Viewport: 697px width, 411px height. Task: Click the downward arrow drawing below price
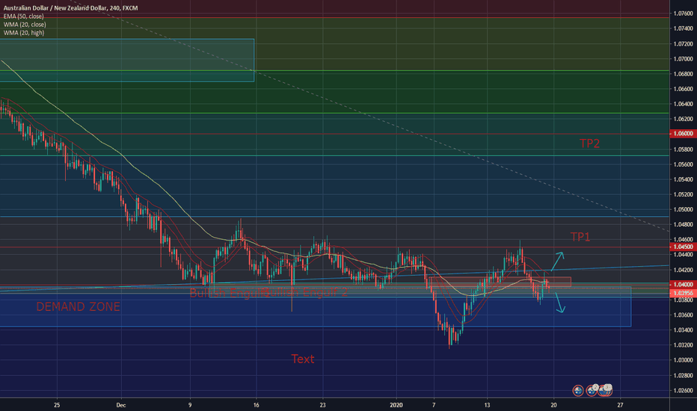(x=557, y=306)
